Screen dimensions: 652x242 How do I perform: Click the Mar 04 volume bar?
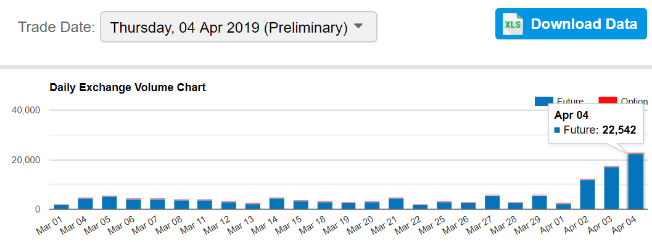85,203
